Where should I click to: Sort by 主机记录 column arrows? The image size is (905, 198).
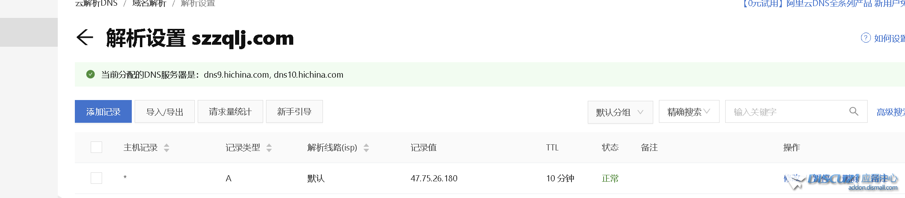click(166, 148)
